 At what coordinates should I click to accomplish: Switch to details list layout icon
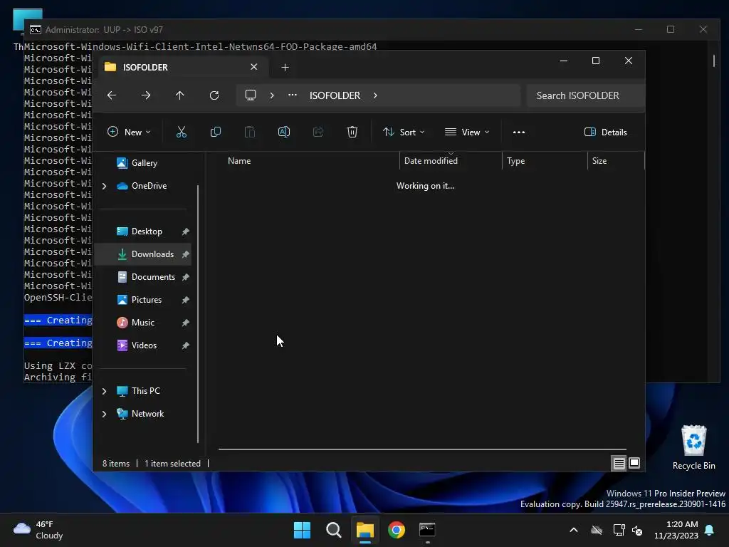(x=619, y=463)
